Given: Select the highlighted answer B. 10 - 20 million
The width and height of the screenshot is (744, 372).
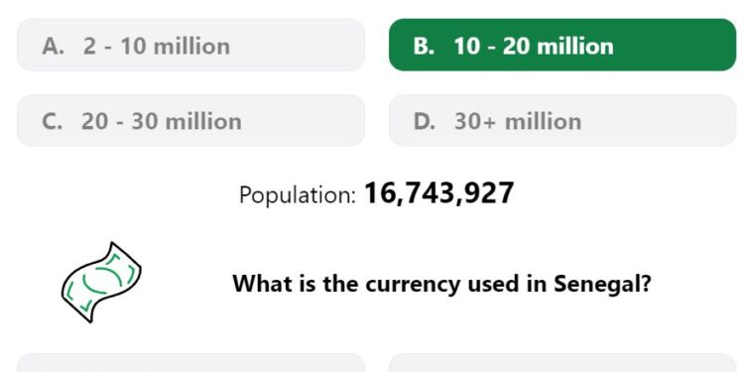Looking at the screenshot, I should (x=562, y=45).
